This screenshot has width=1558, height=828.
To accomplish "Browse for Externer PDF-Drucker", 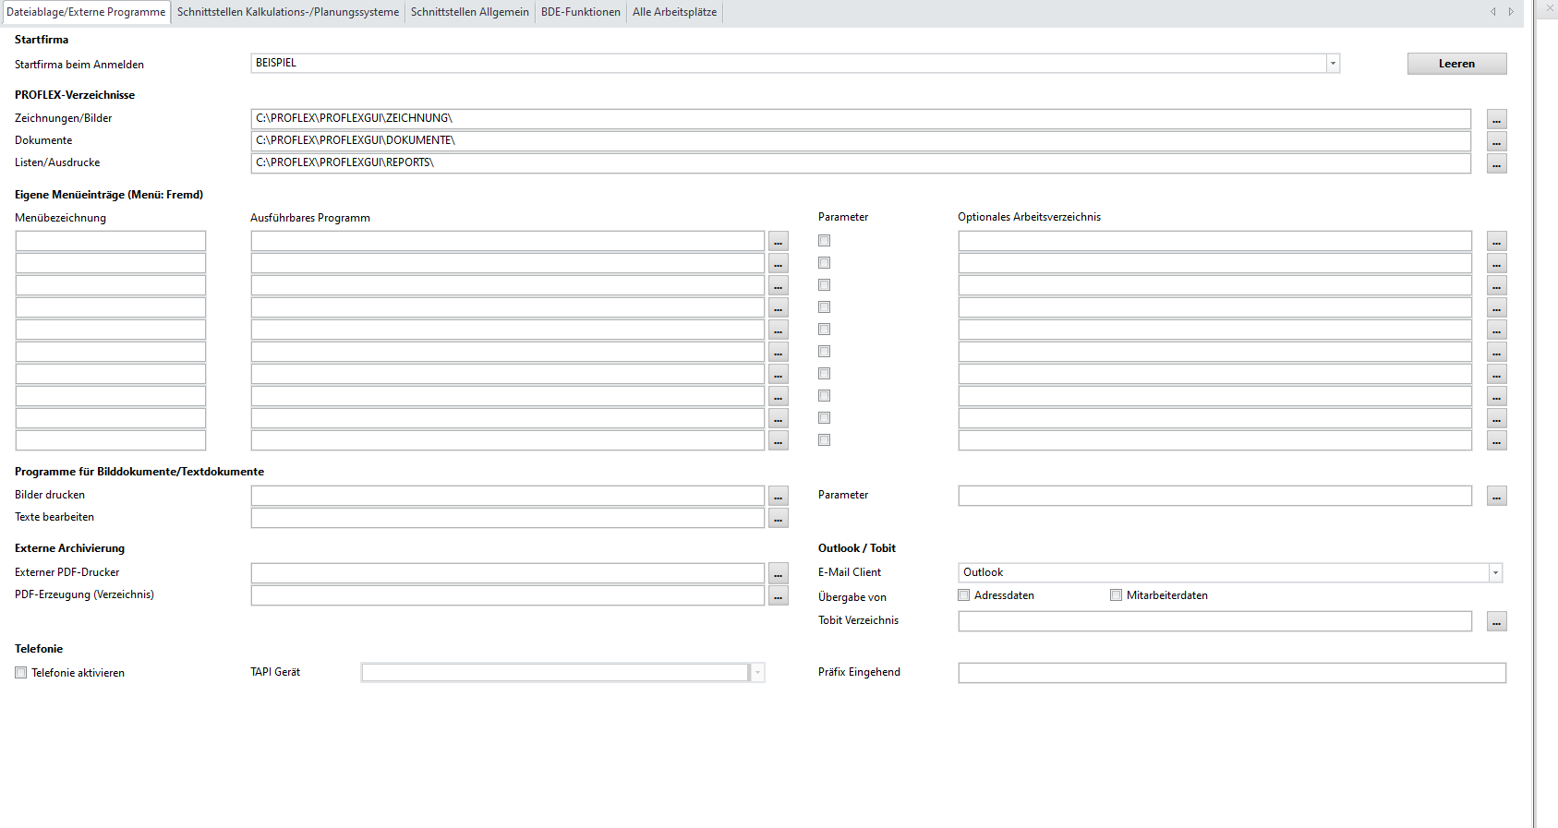I will pyautogui.click(x=779, y=573).
